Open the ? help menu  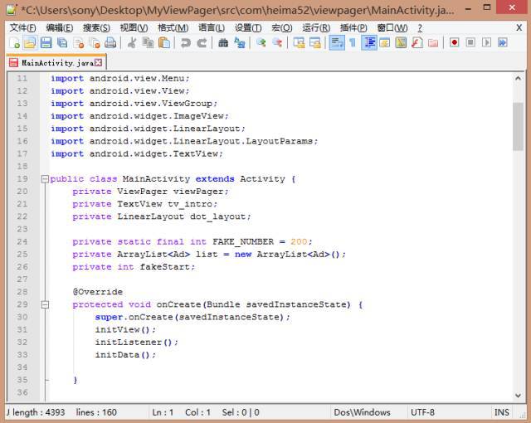click(x=420, y=27)
